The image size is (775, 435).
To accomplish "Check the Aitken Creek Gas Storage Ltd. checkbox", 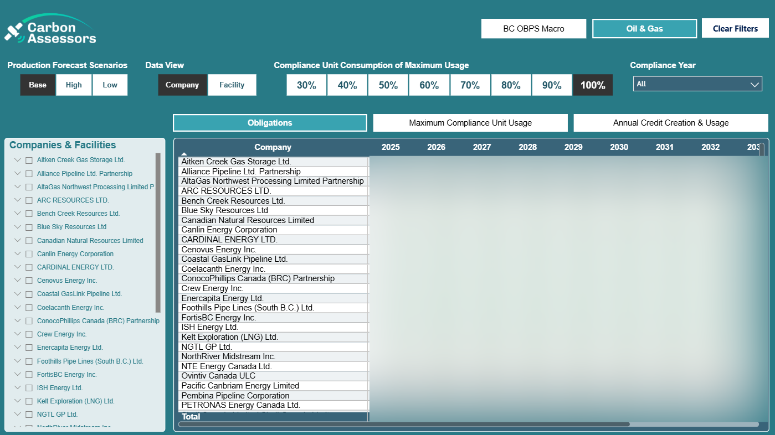I will [x=29, y=160].
